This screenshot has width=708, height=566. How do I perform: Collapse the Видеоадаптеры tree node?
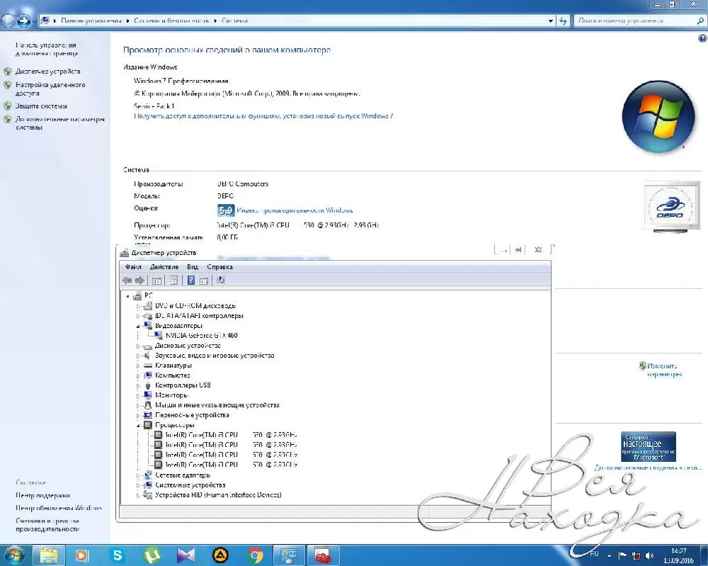point(139,325)
